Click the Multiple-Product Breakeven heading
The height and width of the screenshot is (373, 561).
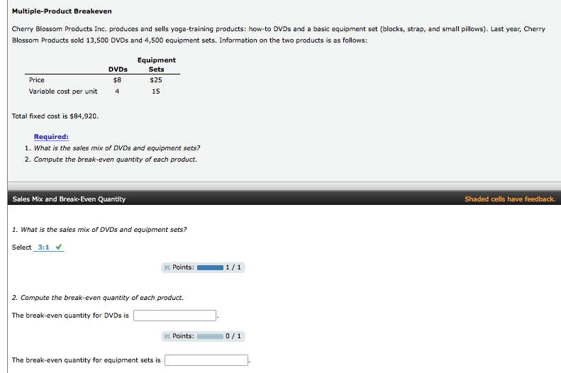tap(62, 11)
